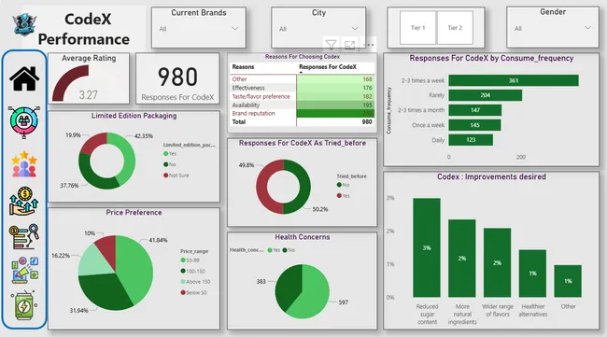This screenshot has width=607, height=337.
Task: Open the hand with dollar coin growth icon
Action: click(24, 201)
